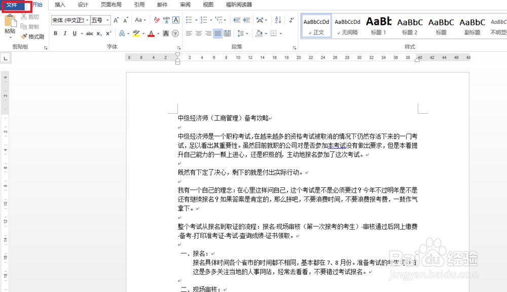507x292 pixels.
Task: Apply numbered list formatting
Action: [204, 20]
